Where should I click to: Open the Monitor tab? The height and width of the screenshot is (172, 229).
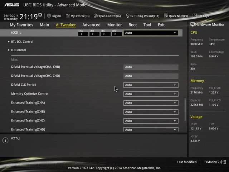114,25
